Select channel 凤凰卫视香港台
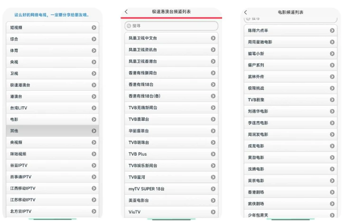The image size is (345, 224). [171, 61]
